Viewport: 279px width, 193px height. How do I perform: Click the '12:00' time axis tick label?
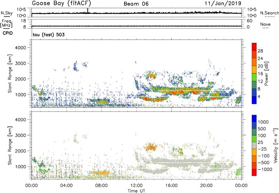coord(136,186)
